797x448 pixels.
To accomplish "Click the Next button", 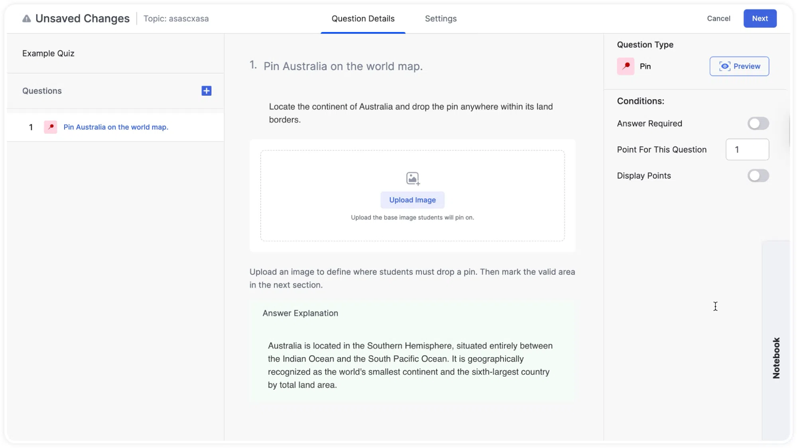I will coord(760,18).
